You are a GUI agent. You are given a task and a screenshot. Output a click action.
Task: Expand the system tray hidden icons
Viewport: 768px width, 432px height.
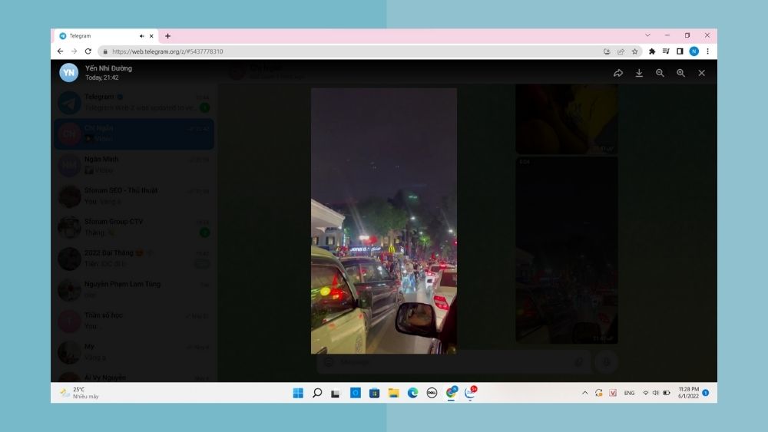coord(584,393)
